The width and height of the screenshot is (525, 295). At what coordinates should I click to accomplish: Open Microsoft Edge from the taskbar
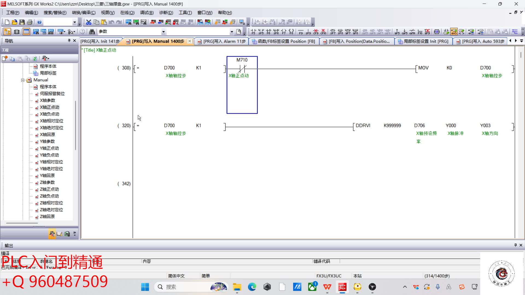pyautogui.click(x=252, y=287)
